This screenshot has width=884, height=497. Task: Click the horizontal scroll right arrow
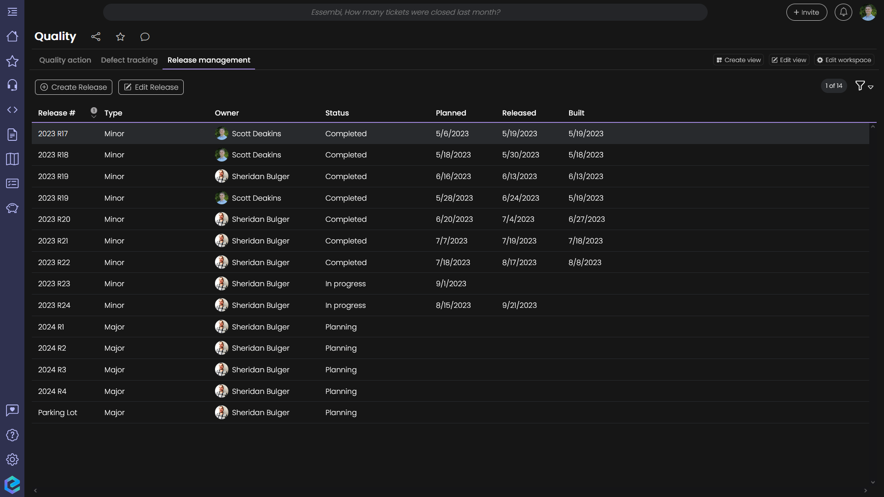[x=866, y=491]
